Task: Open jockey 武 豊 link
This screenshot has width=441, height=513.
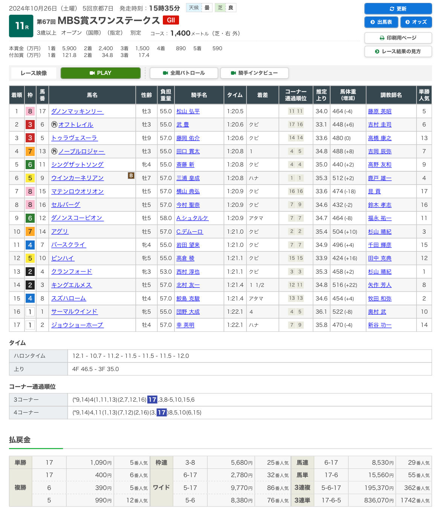Action: pyautogui.click(x=183, y=125)
